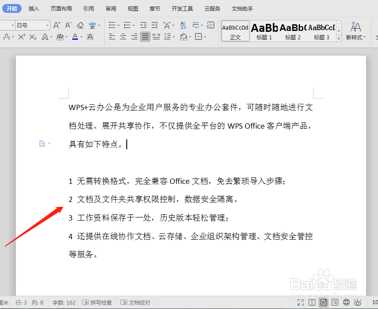Viewport: 378px width, 309px height.
Task: Open the 审阅 ribbon tab
Action: (x=111, y=9)
